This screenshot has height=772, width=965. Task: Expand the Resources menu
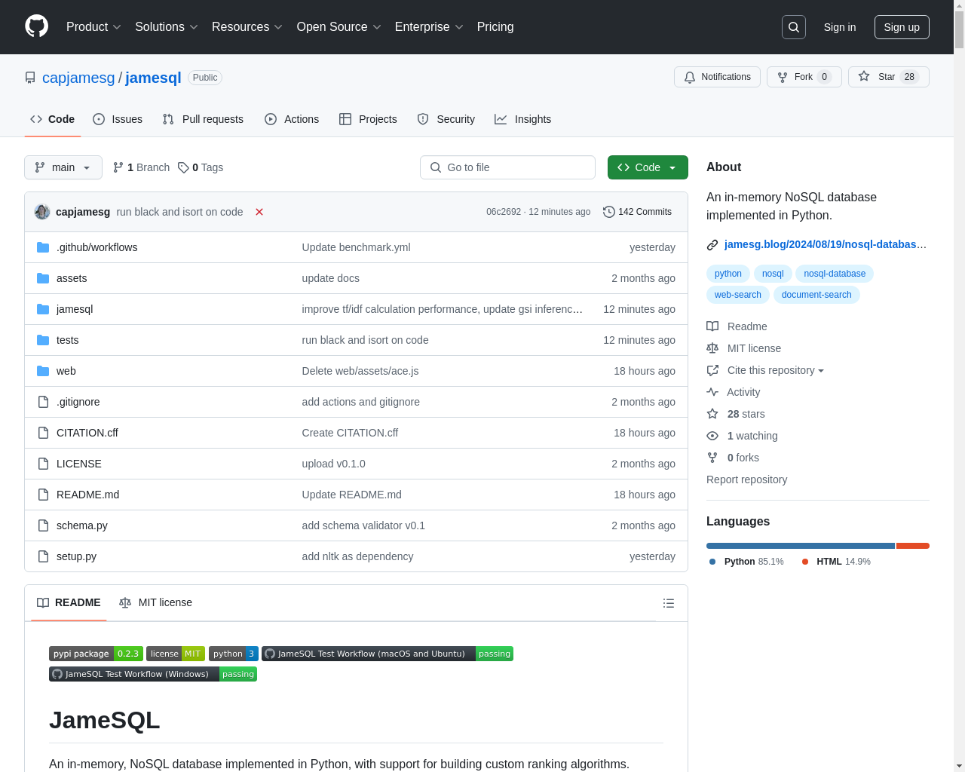(x=247, y=27)
